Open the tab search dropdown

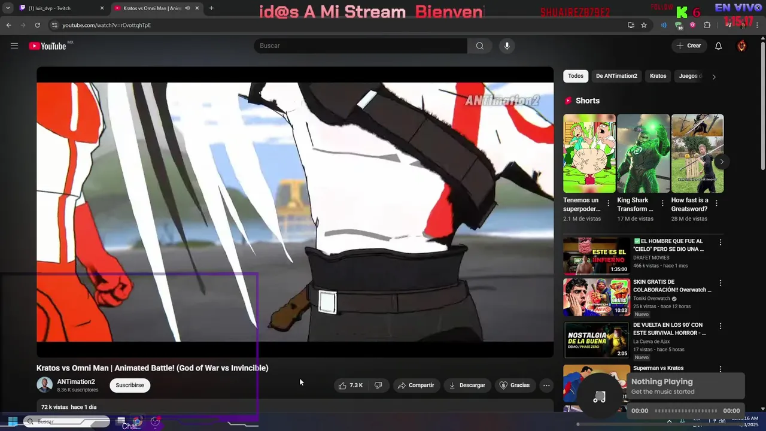(x=7, y=8)
